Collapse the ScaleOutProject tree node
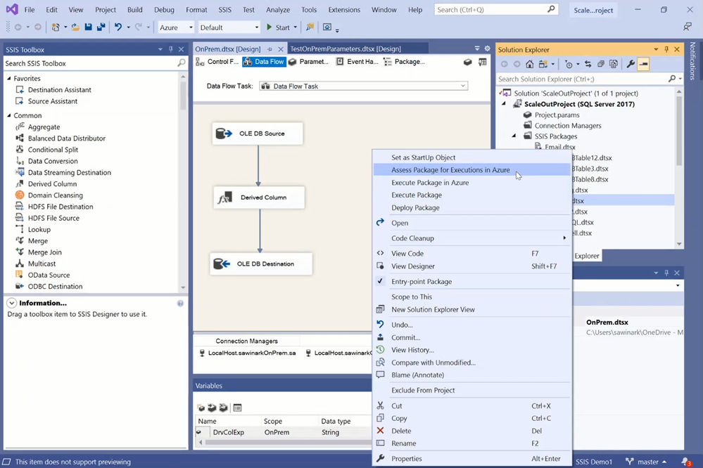 [504, 104]
